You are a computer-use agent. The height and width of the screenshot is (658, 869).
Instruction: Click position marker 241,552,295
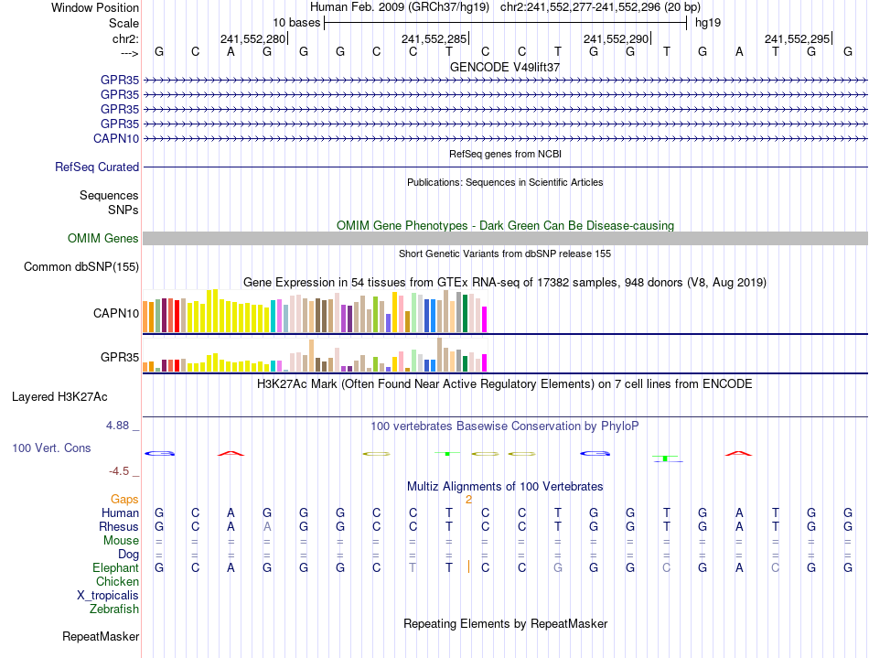(797, 38)
